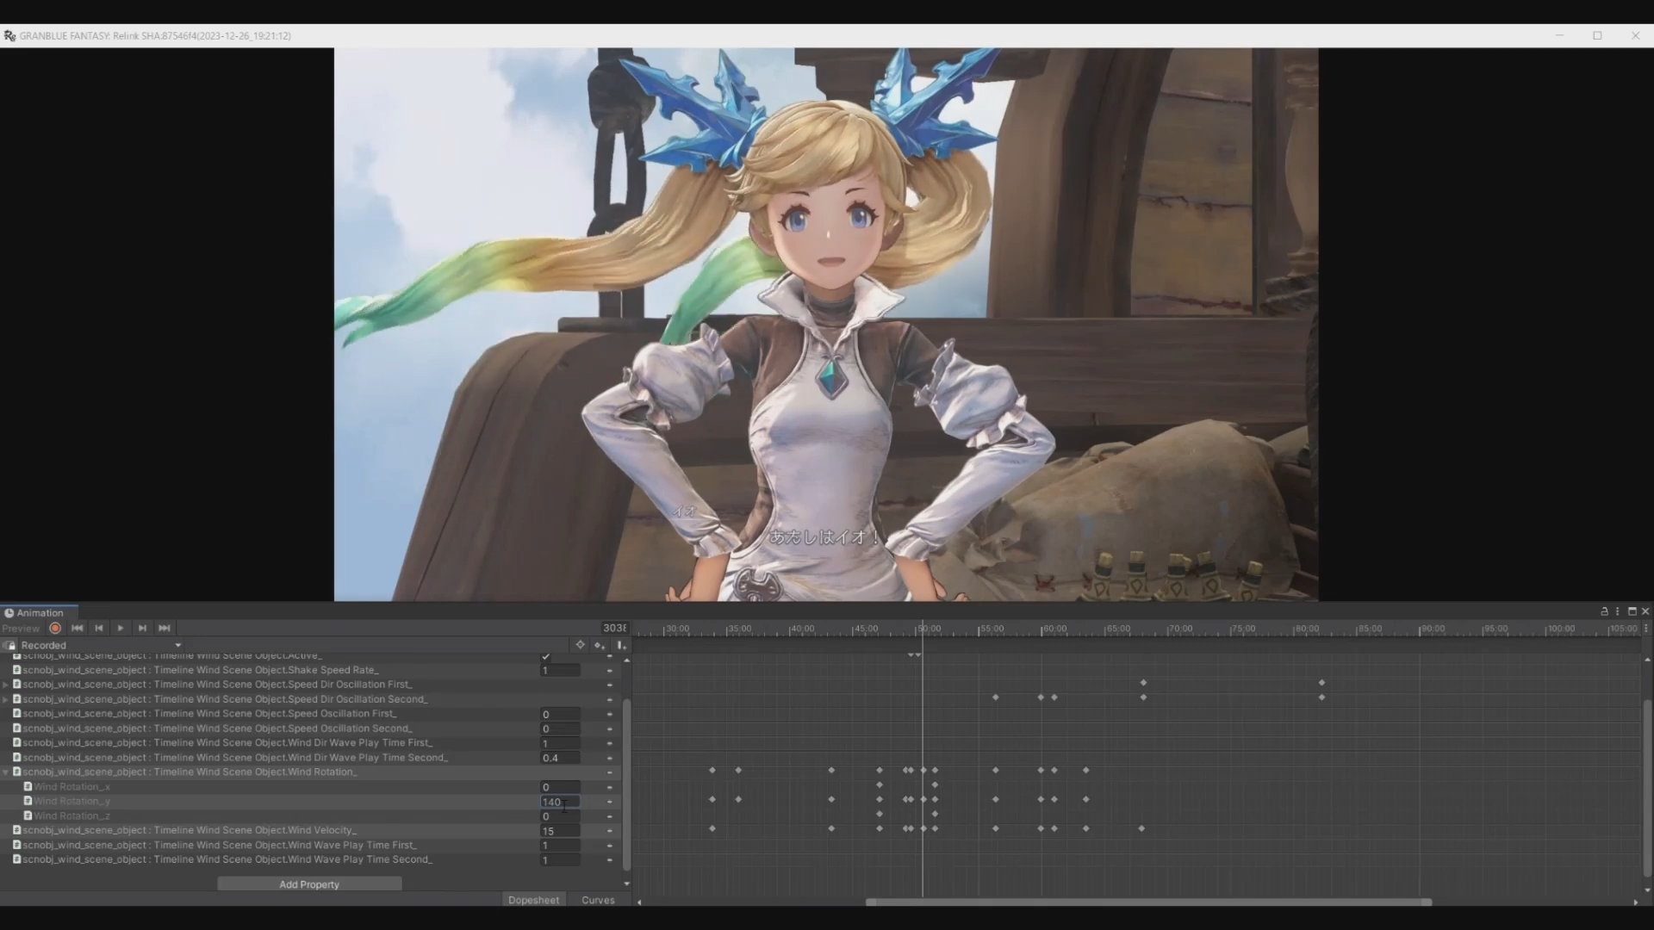
Task: Toggle the red record button
Action: click(x=55, y=629)
